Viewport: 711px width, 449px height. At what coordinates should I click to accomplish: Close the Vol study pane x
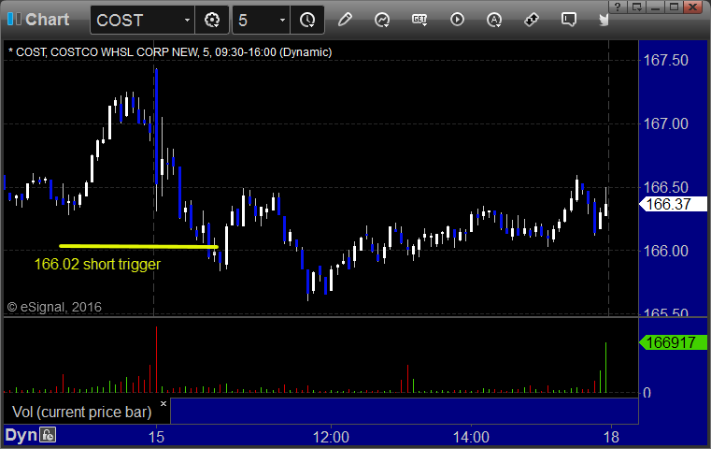click(164, 403)
